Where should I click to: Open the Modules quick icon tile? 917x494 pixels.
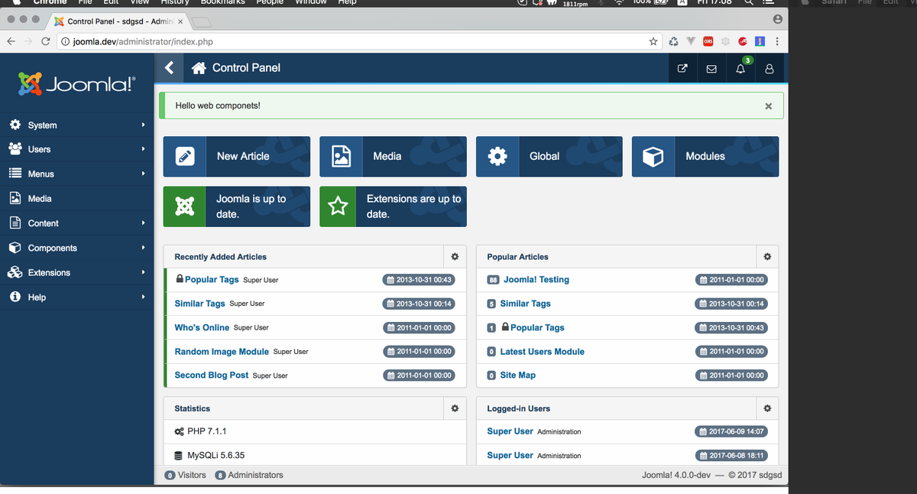(x=705, y=156)
